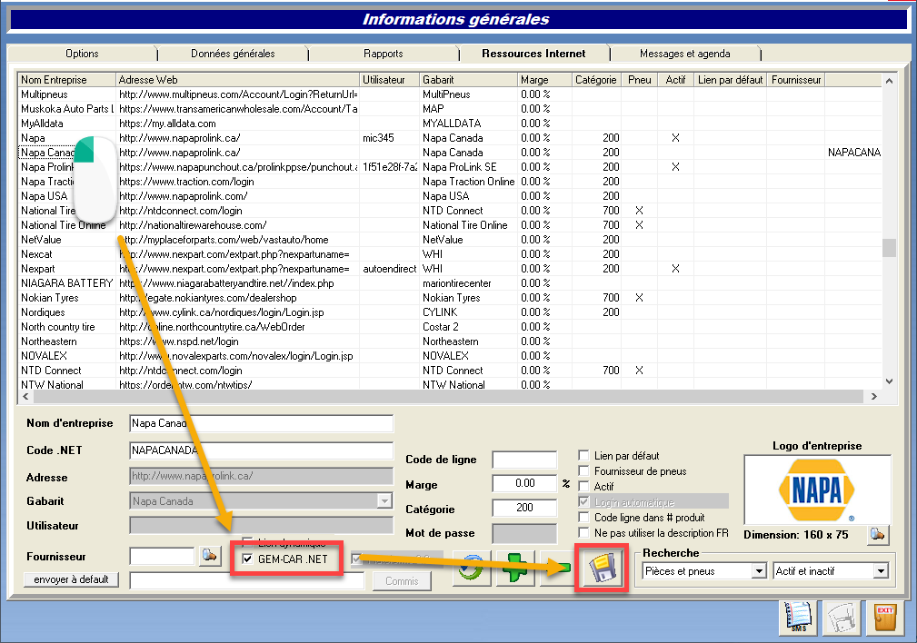Viewport: 917px width, 643px height.
Task: Expand the Actif et inactif filter dropdown
Action: [881, 571]
